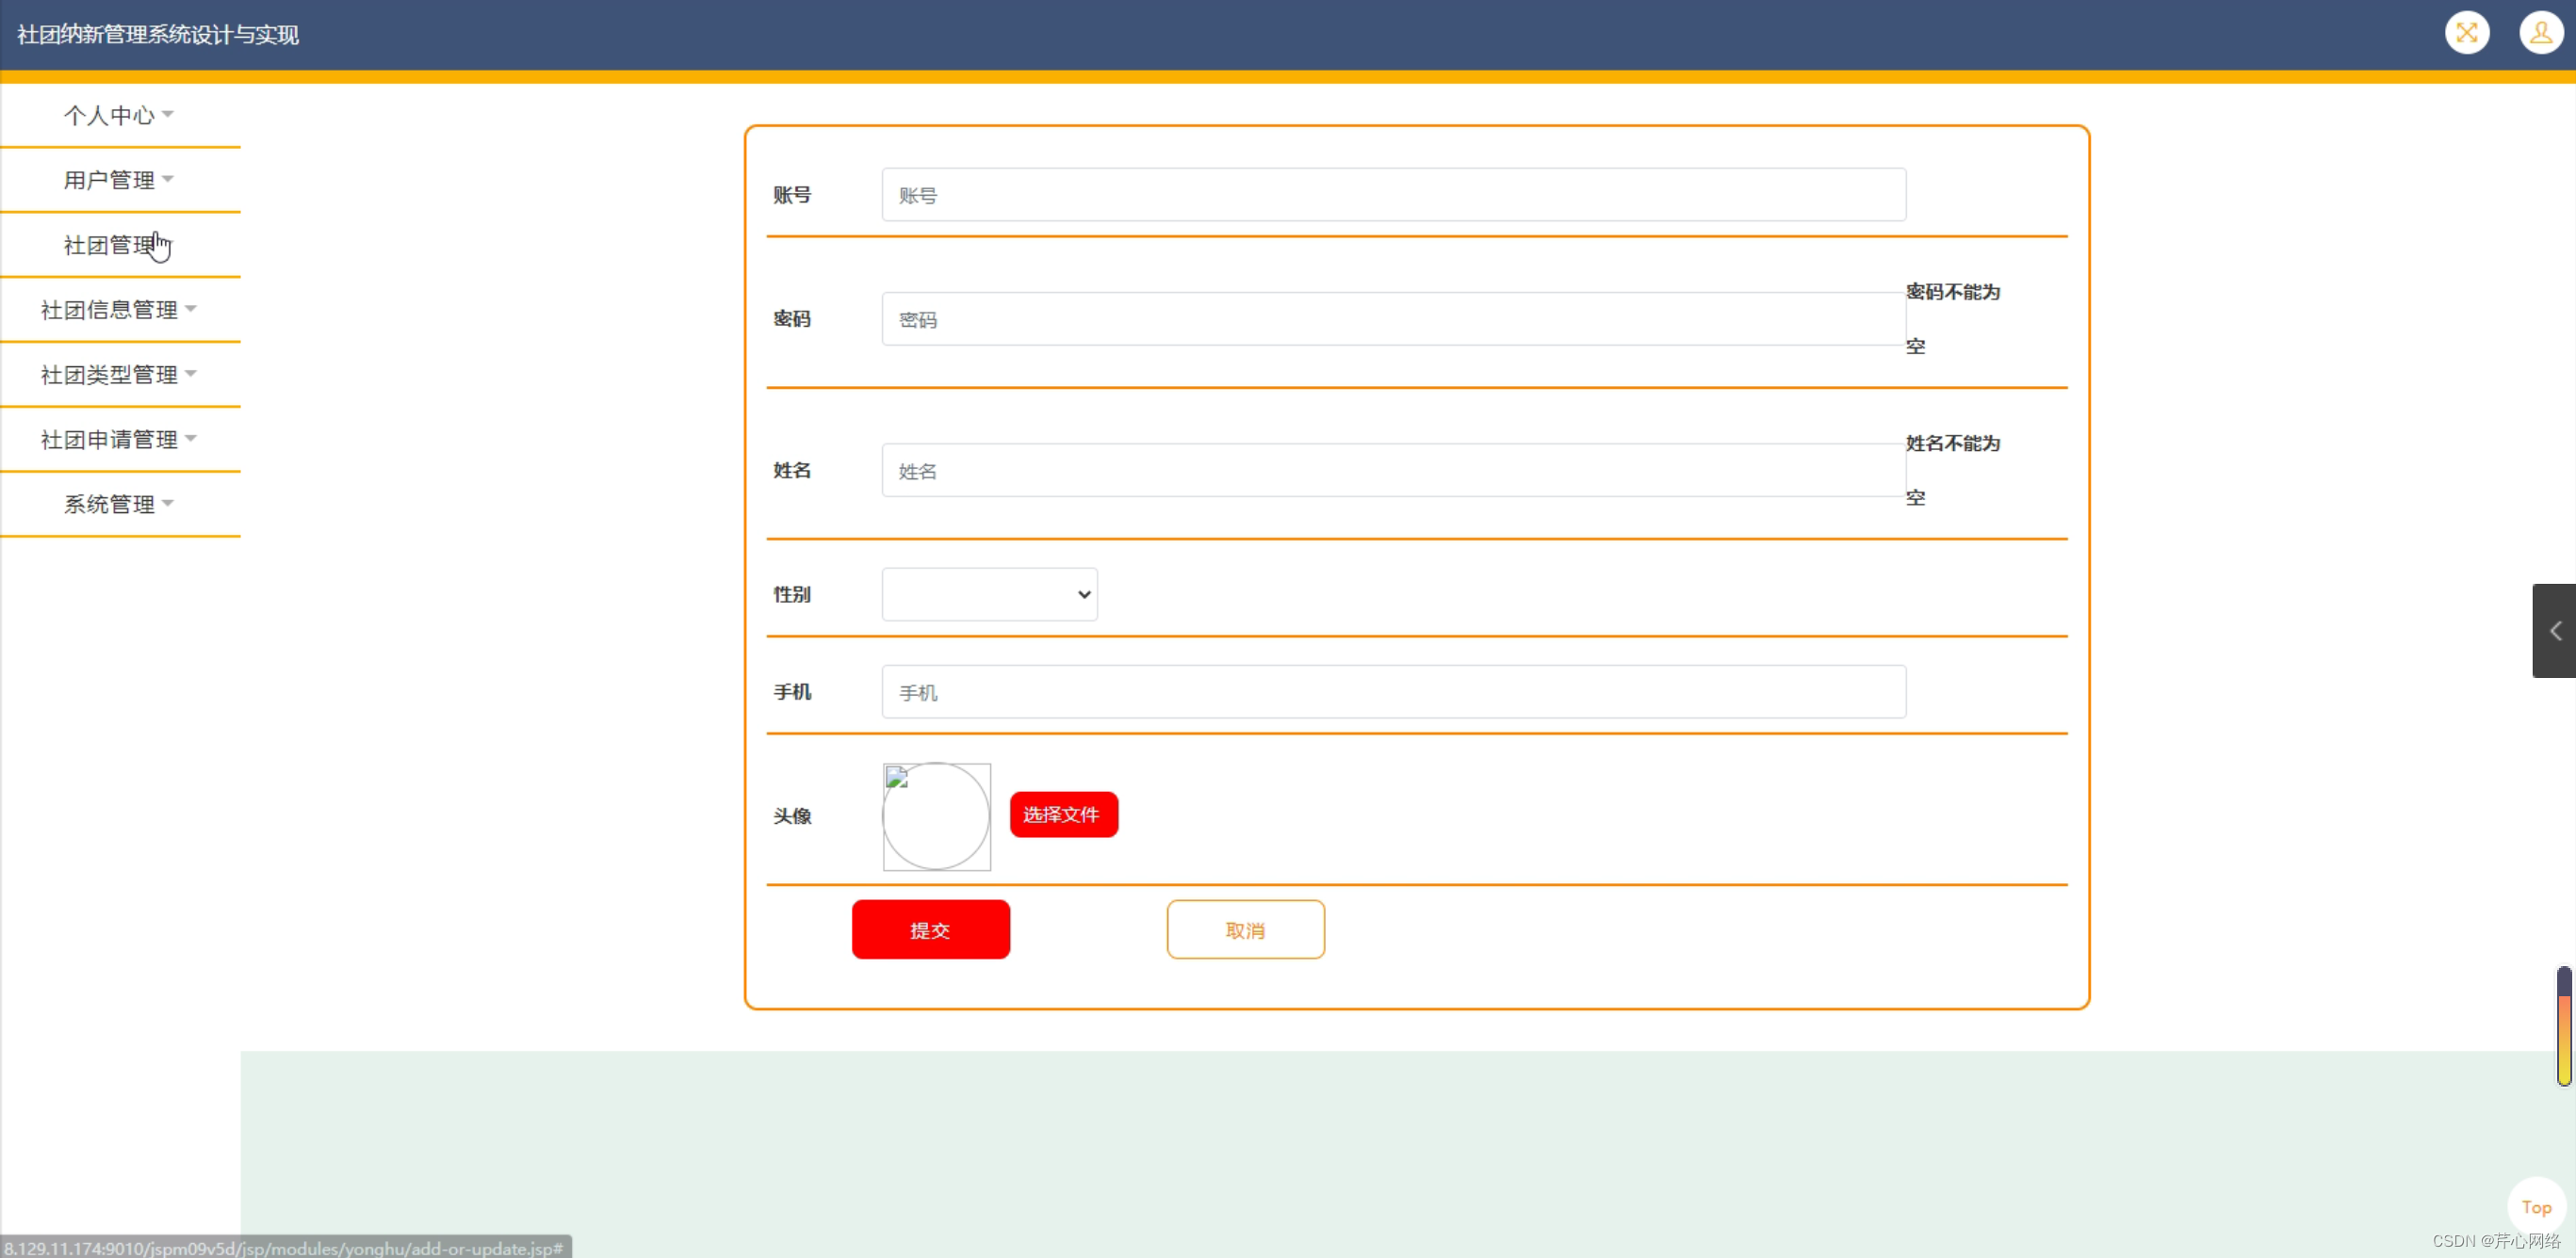Open the user profile icon

[2540, 33]
